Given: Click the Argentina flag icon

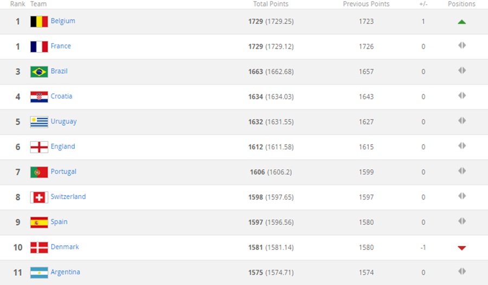Looking at the screenshot, I should (x=39, y=273).
